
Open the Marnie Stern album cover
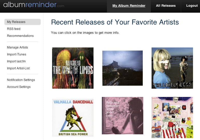pos(172,118)
